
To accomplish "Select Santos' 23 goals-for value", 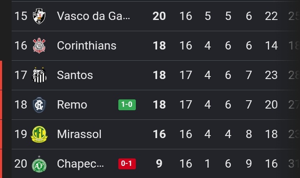I will [x=271, y=75].
